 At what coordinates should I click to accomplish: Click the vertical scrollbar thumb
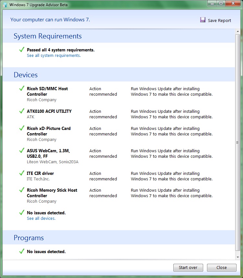tap(238, 142)
